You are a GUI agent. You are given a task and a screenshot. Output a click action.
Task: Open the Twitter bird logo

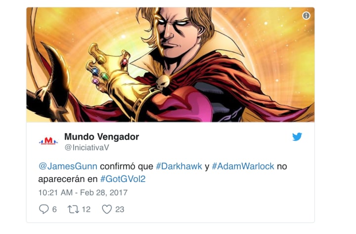tap(297, 137)
